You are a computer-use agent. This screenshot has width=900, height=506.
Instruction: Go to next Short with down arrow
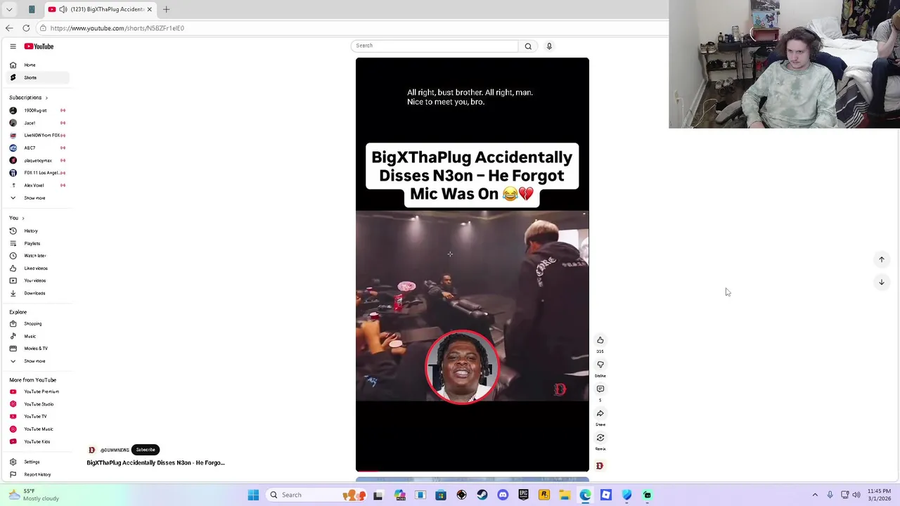(x=882, y=283)
